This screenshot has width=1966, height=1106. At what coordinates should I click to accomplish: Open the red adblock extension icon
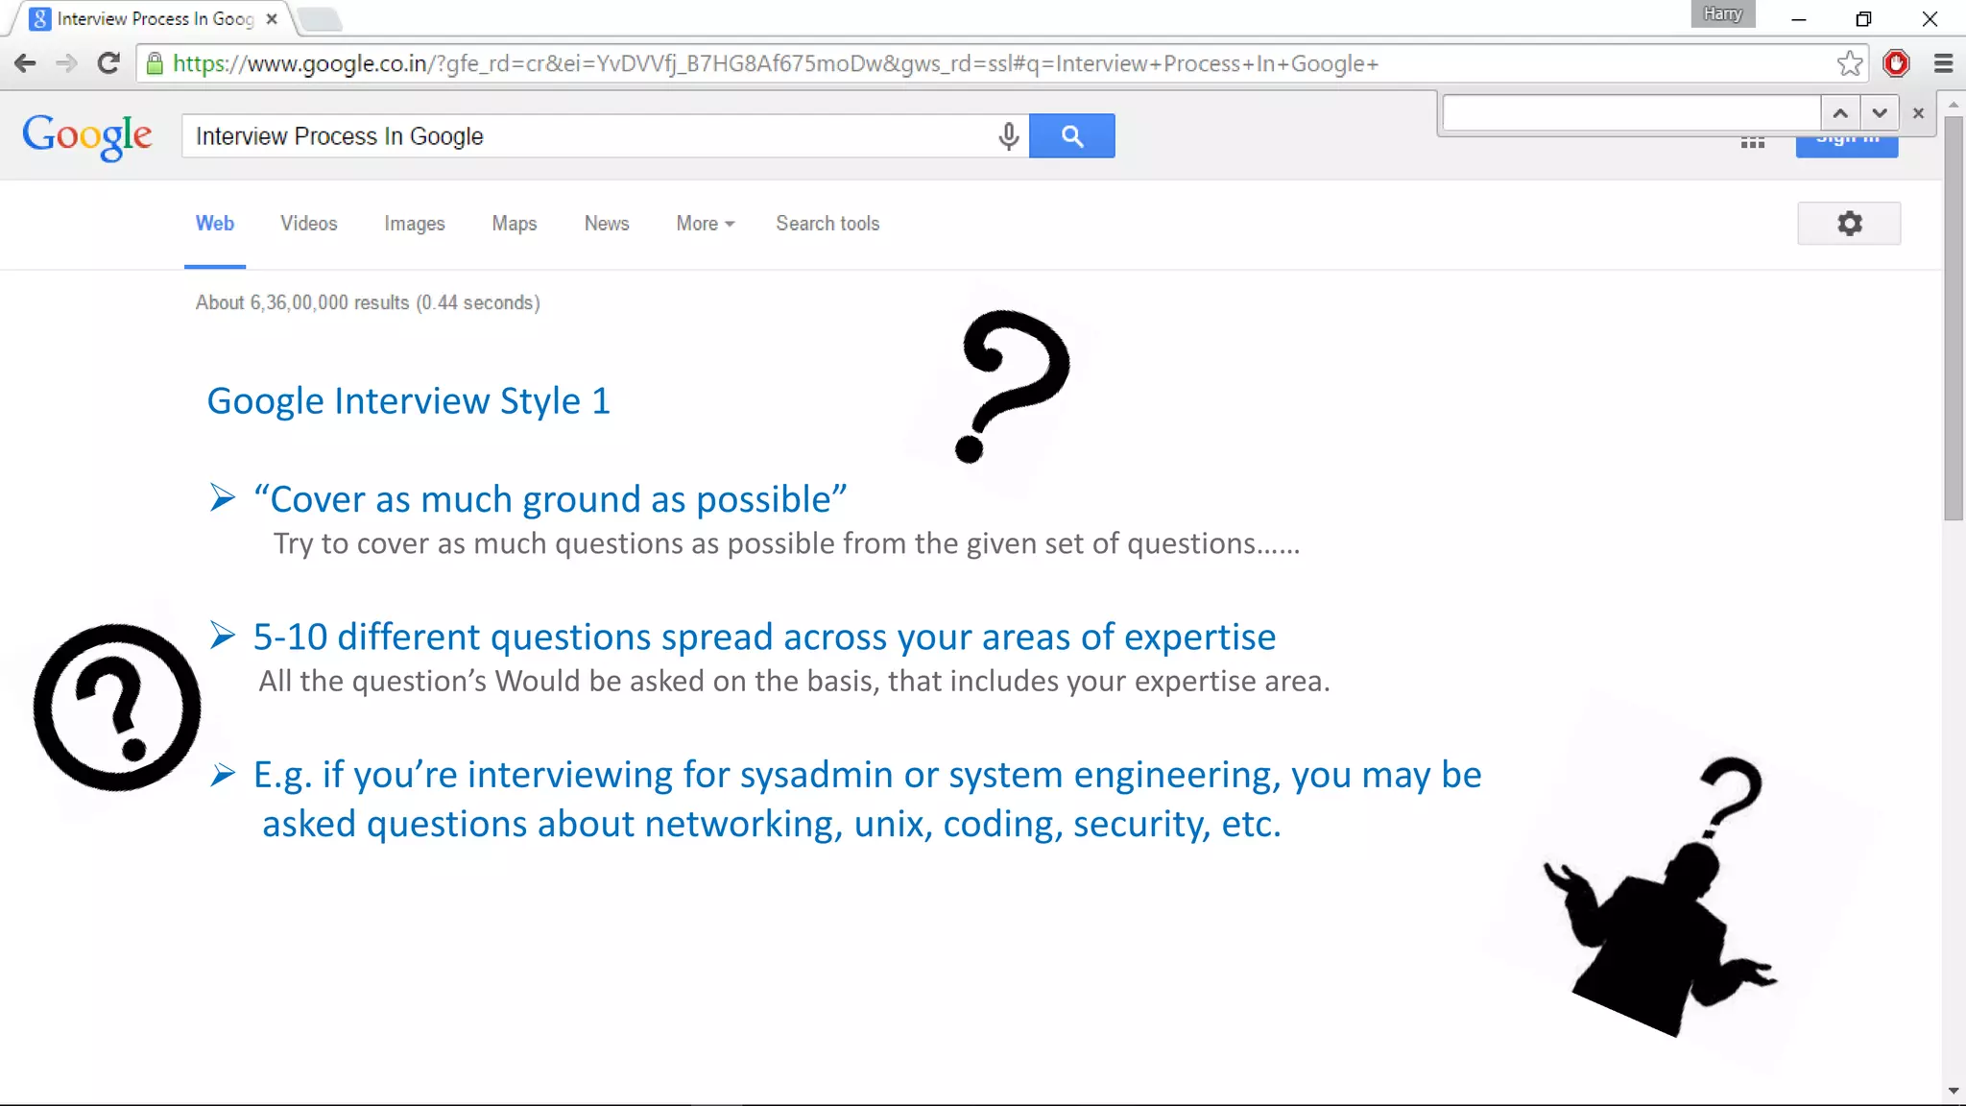coord(1896,63)
